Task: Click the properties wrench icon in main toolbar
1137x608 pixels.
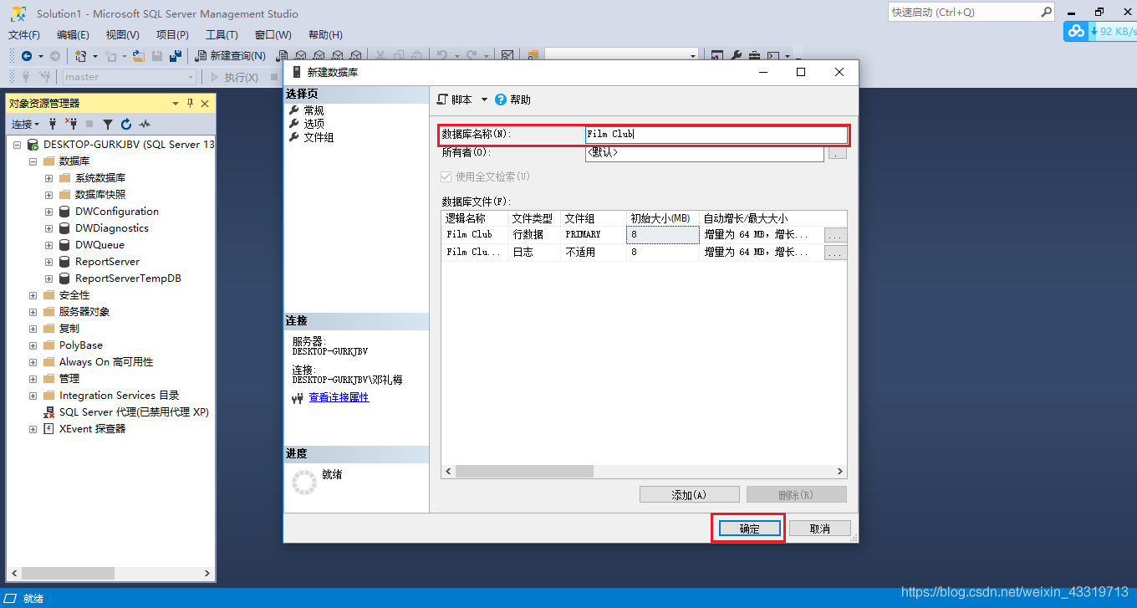Action: [x=737, y=56]
